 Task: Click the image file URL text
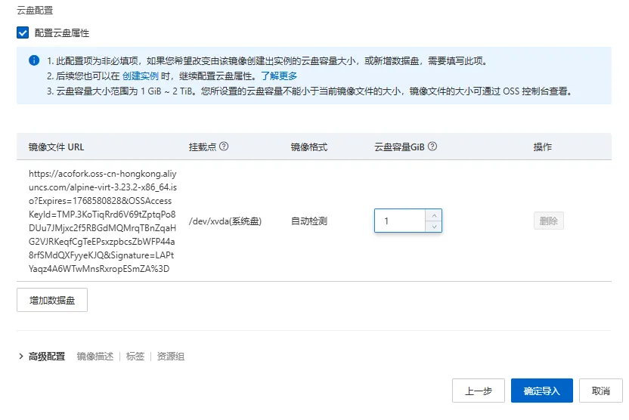coord(102,221)
